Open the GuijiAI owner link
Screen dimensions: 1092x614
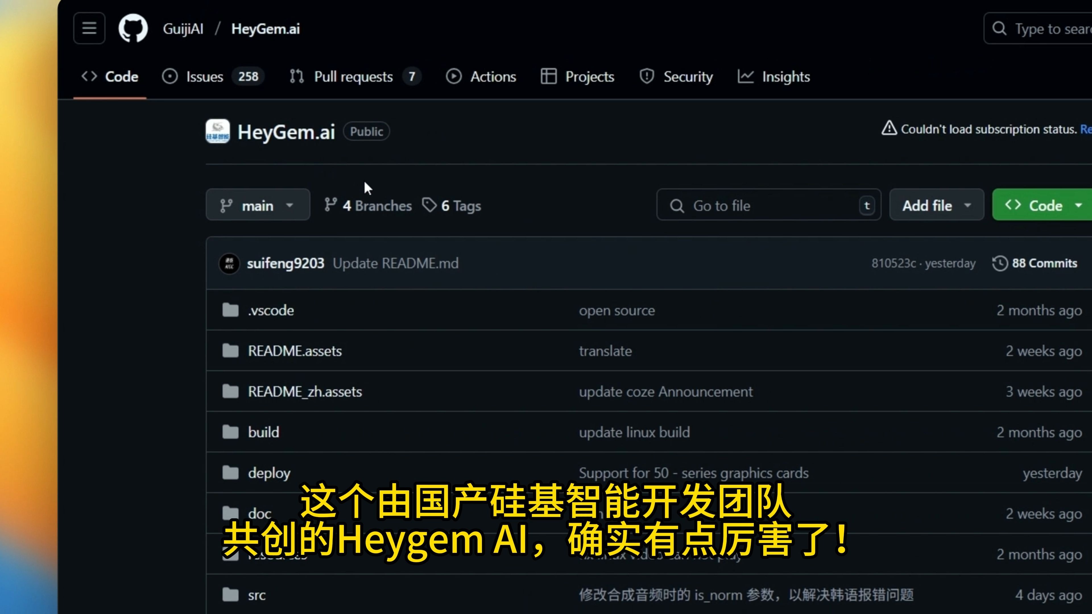(183, 29)
